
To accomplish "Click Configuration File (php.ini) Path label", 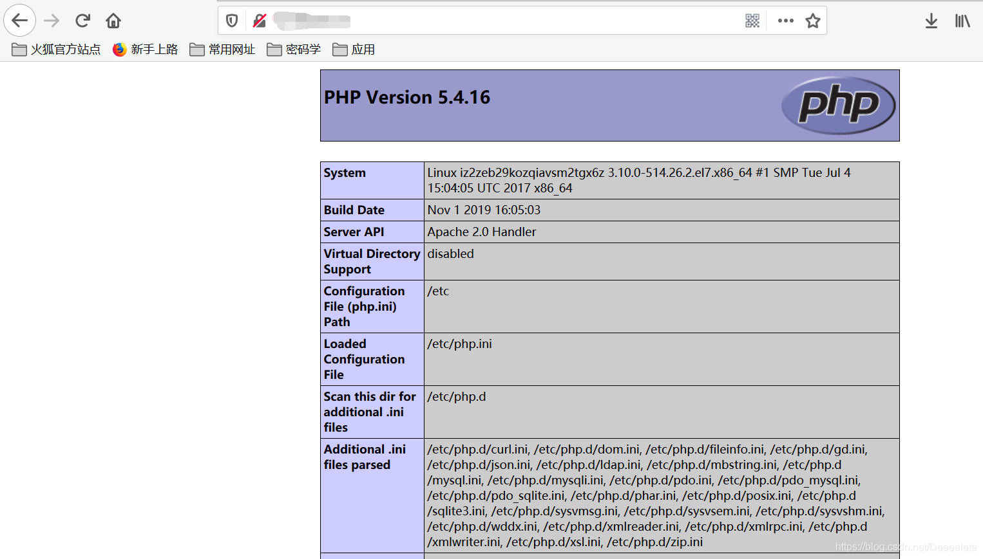I will (x=364, y=306).
